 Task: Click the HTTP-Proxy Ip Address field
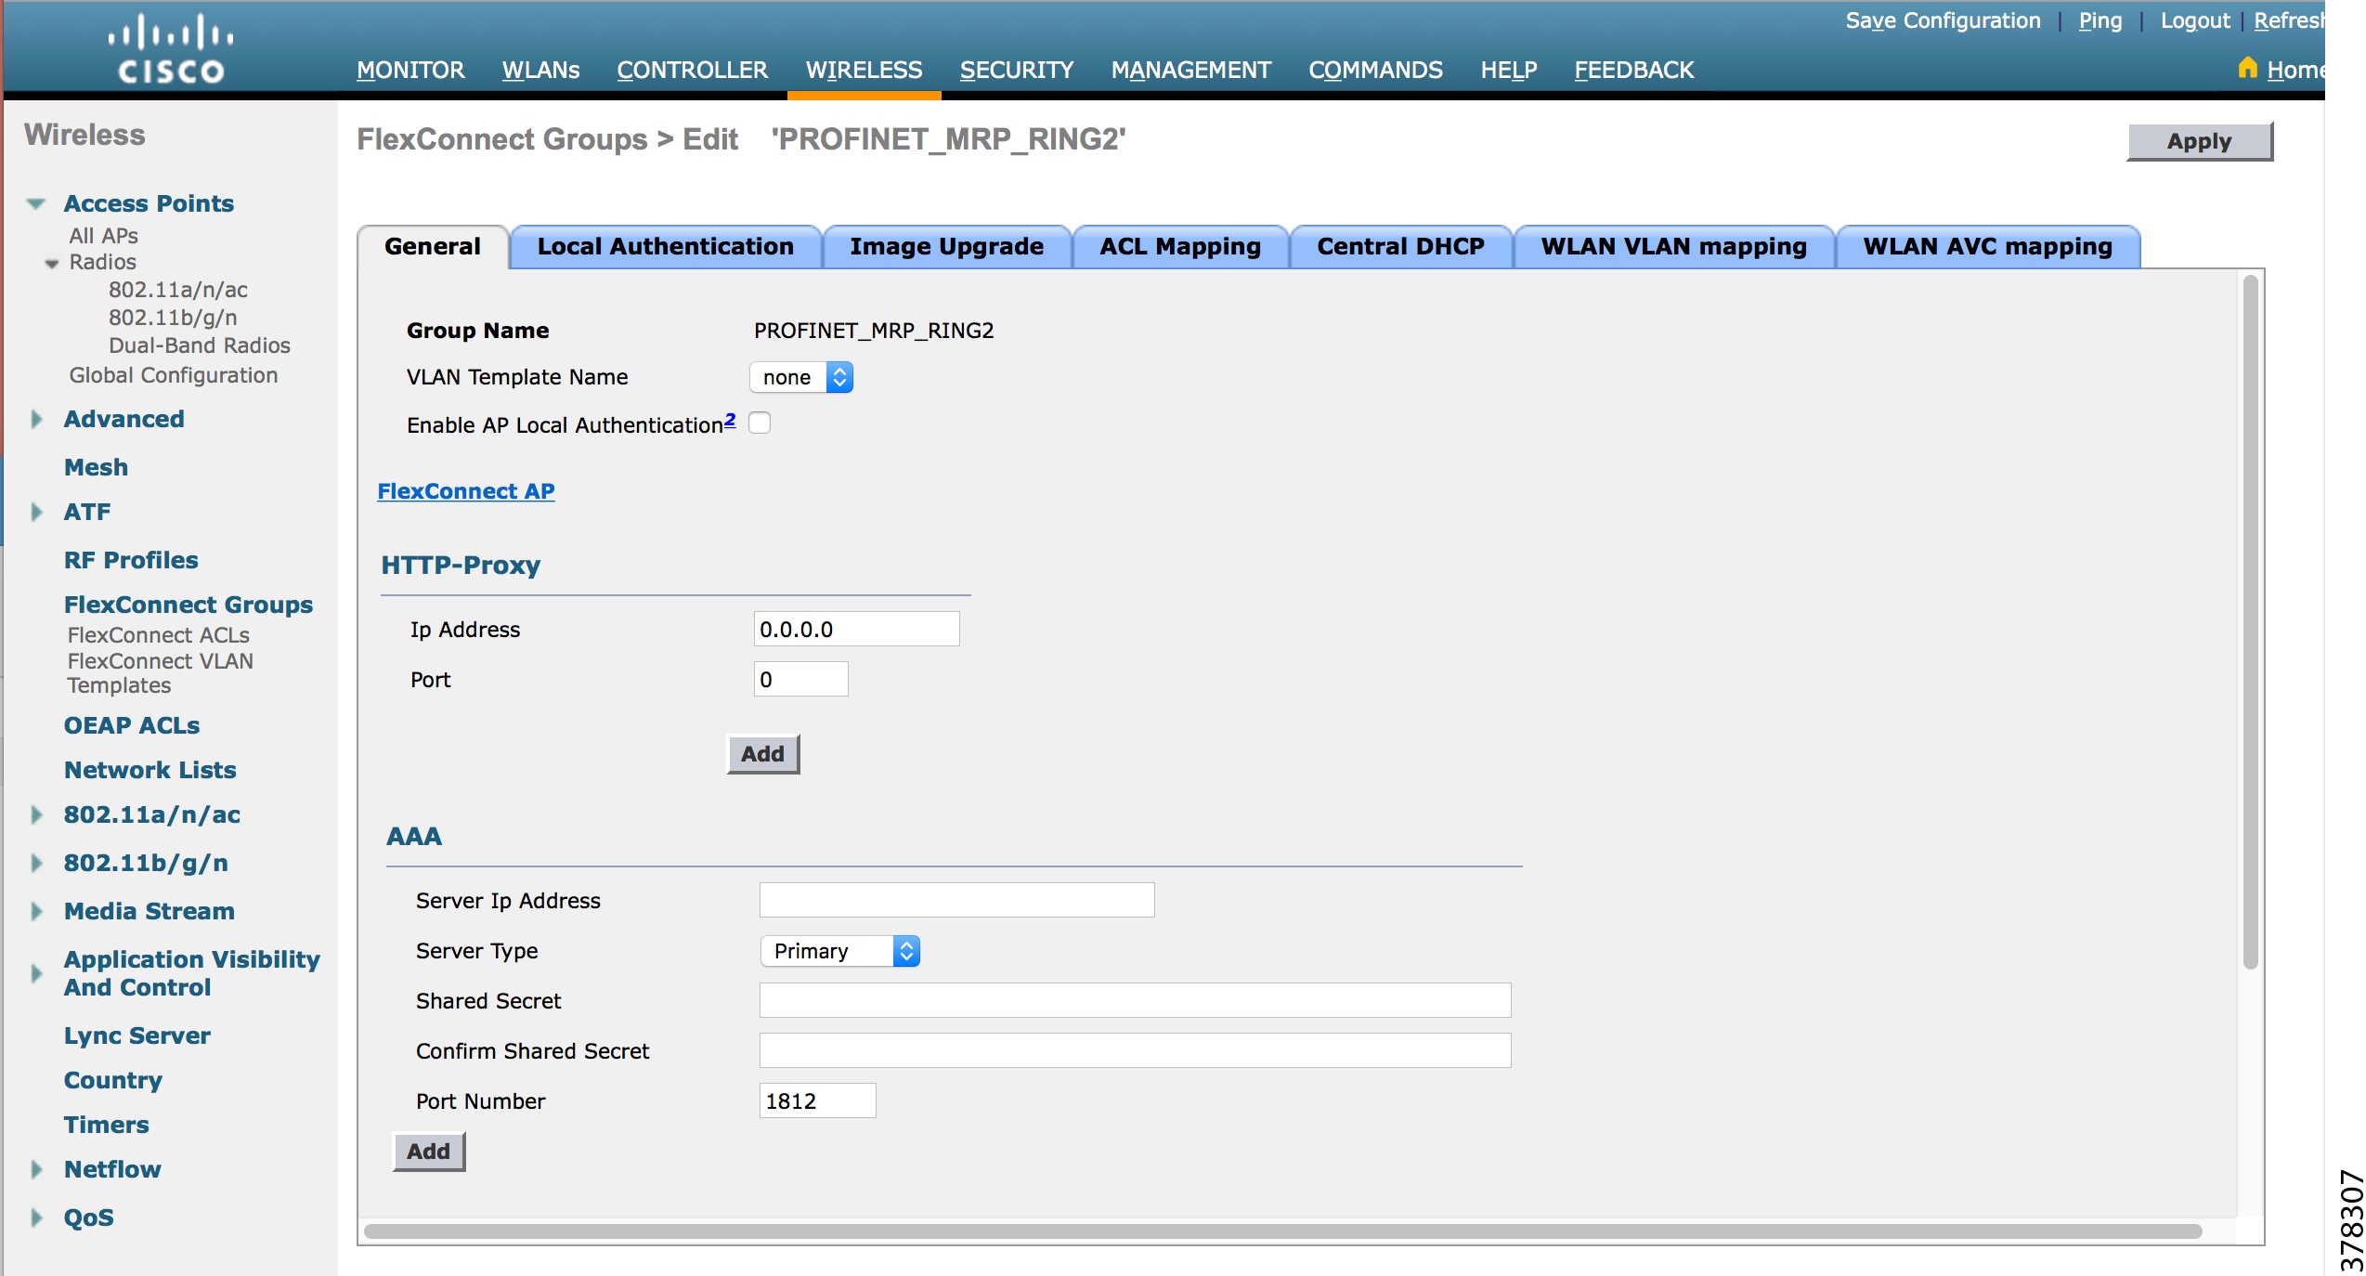click(x=856, y=630)
